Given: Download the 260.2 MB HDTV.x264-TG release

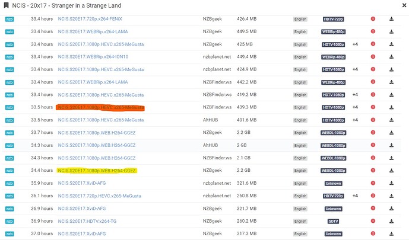Looking at the screenshot, I should 392,221.
